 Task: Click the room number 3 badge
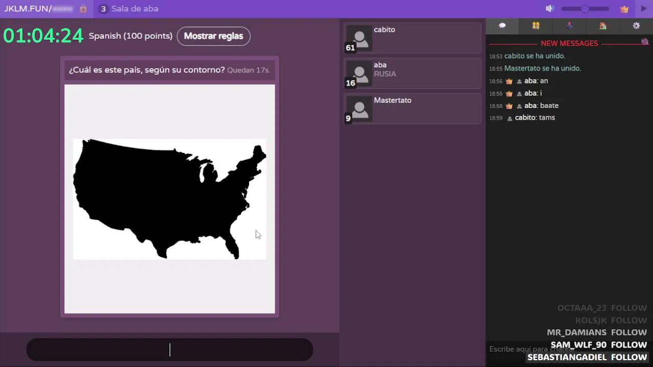coord(103,9)
